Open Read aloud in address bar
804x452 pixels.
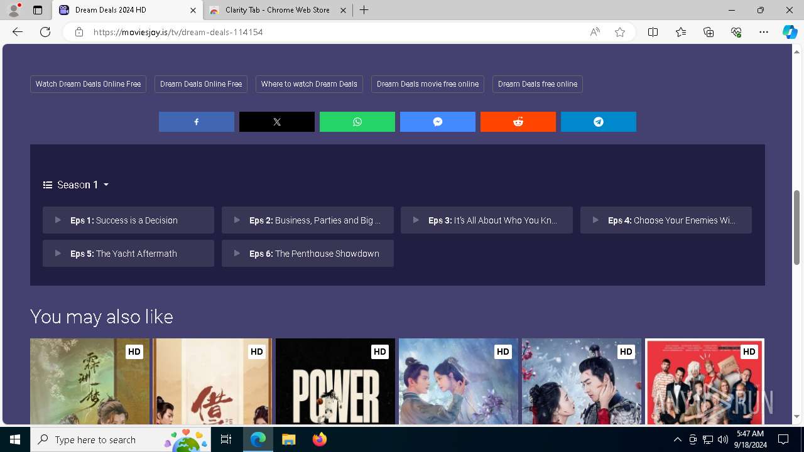595,32
